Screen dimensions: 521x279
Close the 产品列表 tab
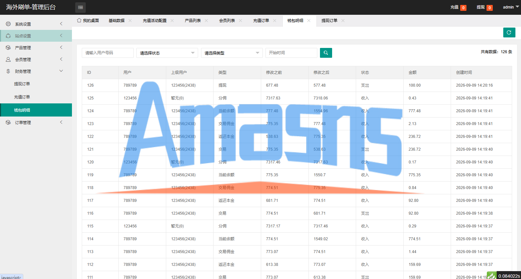coord(206,20)
